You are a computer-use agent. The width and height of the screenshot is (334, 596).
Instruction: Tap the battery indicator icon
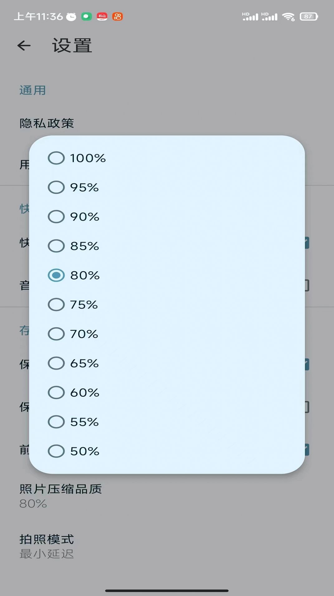(308, 17)
